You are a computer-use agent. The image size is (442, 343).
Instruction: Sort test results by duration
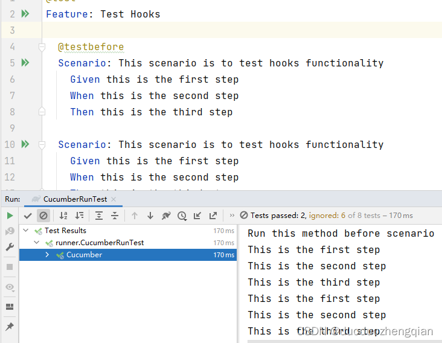[x=79, y=216]
